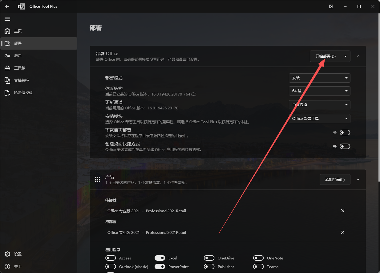Collapse the 部署 Office section with its chevron

[x=358, y=56]
